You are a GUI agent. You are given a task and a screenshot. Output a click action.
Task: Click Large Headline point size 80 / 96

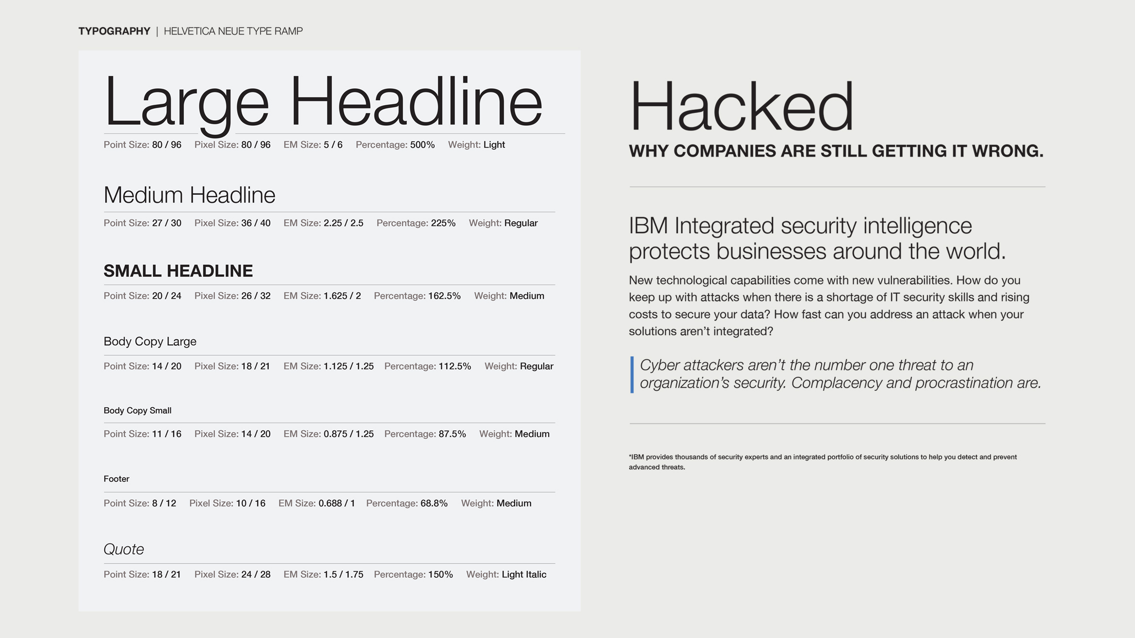(166, 145)
